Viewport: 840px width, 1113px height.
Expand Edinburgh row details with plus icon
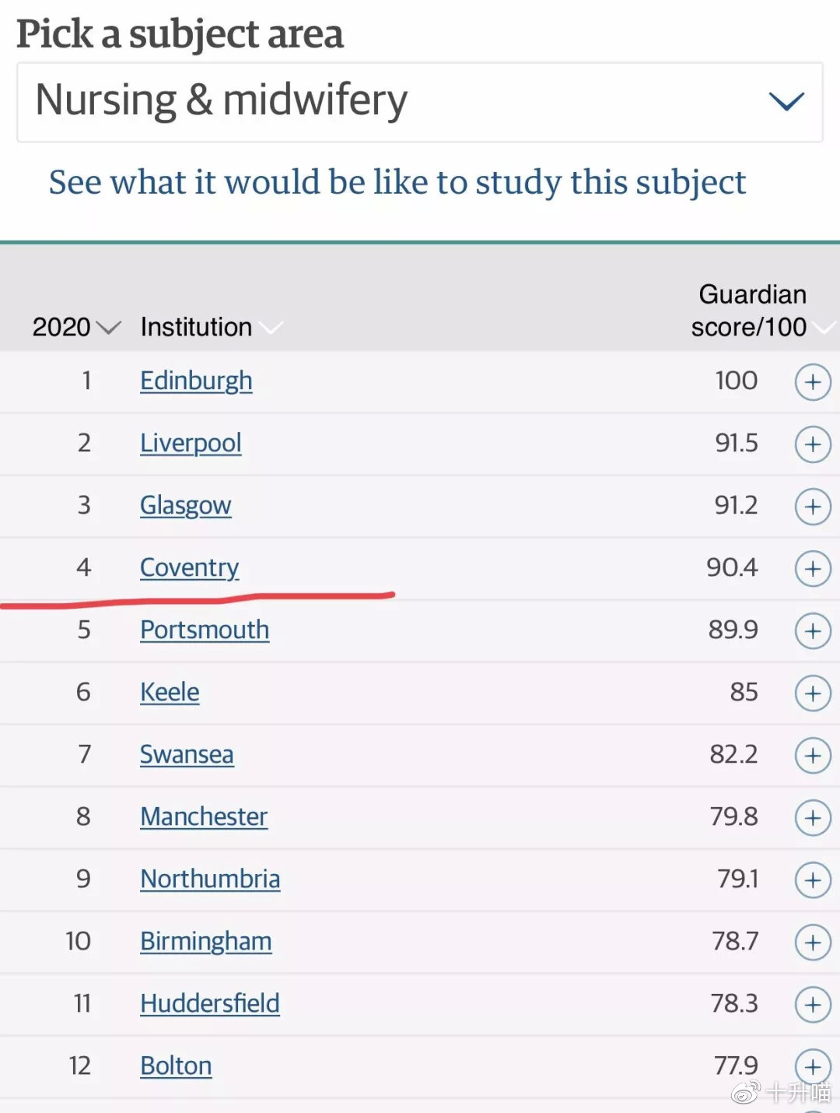(x=813, y=382)
